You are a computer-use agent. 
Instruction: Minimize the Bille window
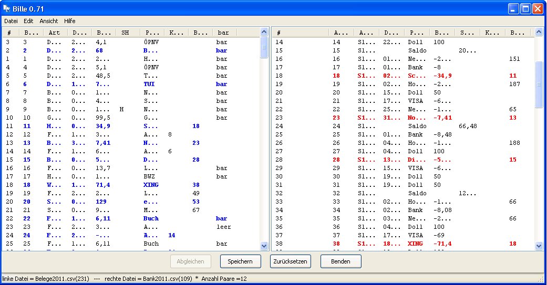point(513,8)
